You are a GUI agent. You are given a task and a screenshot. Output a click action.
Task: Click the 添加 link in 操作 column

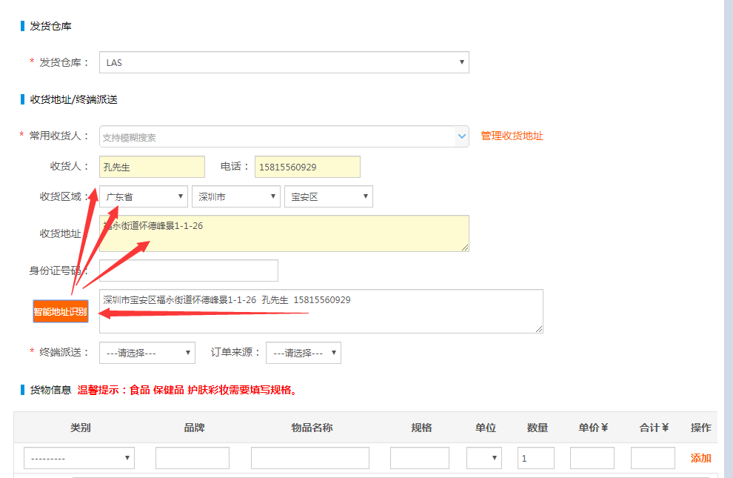coord(700,458)
